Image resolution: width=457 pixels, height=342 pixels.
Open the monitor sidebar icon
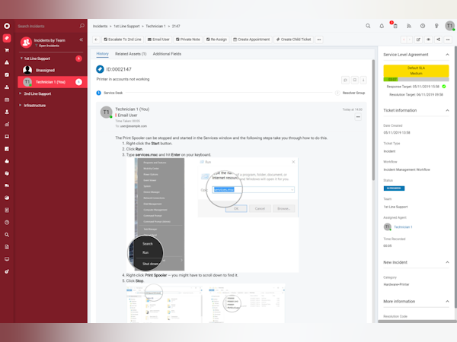tap(7, 259)
